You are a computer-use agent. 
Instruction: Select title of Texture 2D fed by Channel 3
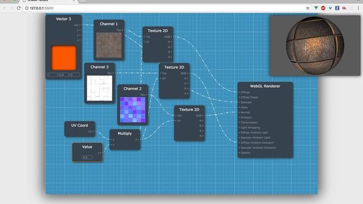pos(174,67)
